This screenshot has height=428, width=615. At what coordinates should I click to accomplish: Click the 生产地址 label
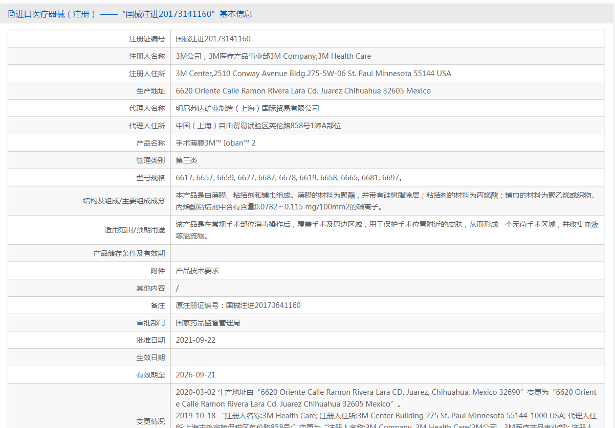click(x=150, y=91)
